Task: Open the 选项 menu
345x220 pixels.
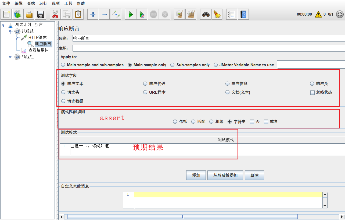Action: pyautogui.click(x=56, y=4)
